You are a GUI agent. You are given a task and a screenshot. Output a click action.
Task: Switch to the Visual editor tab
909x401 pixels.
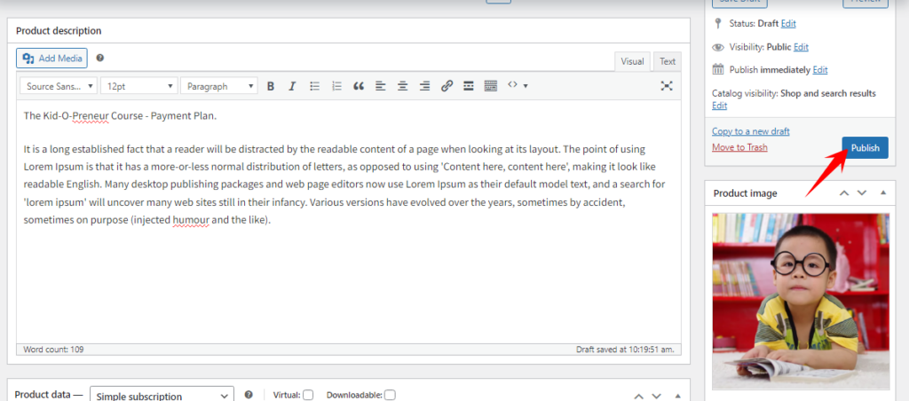(632, 61)
